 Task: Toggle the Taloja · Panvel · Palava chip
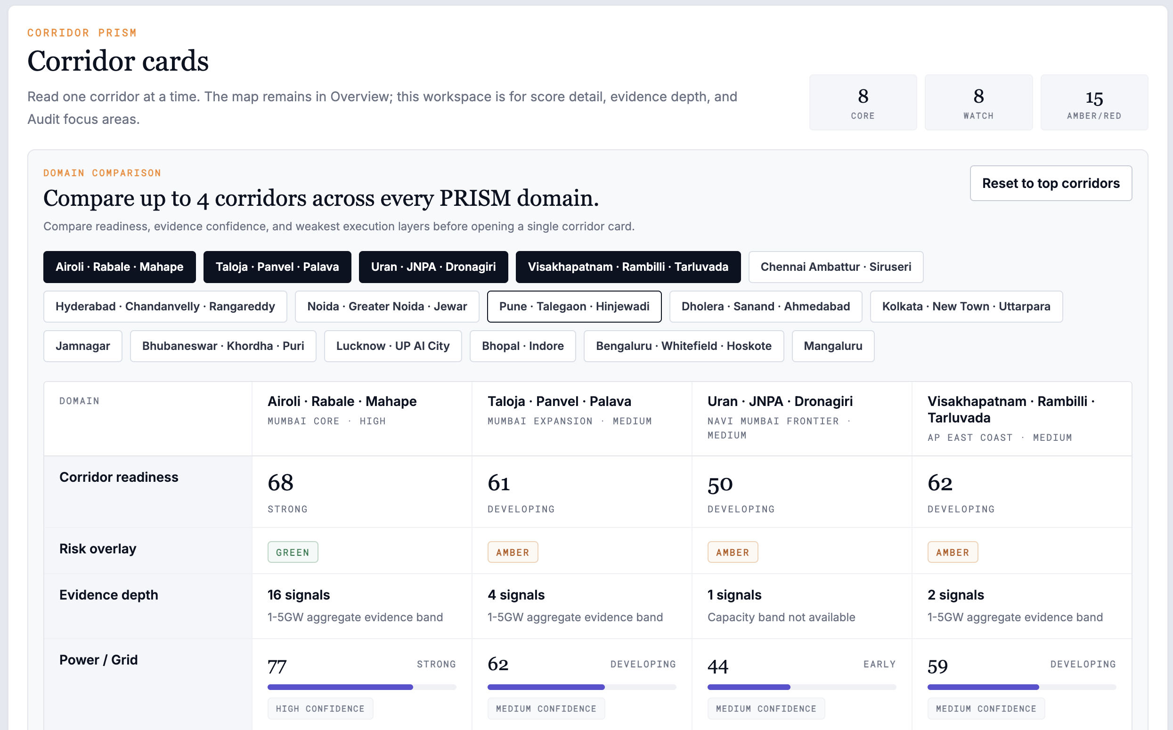click(277, 267)
